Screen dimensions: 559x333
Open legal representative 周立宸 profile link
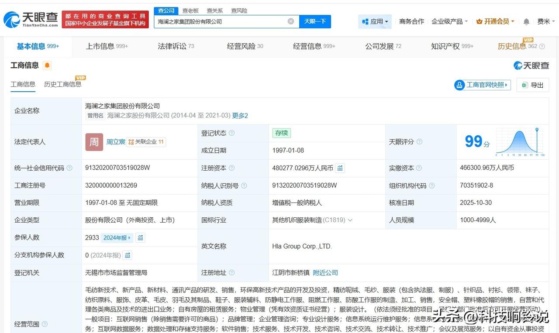click(x=116, y=142)
